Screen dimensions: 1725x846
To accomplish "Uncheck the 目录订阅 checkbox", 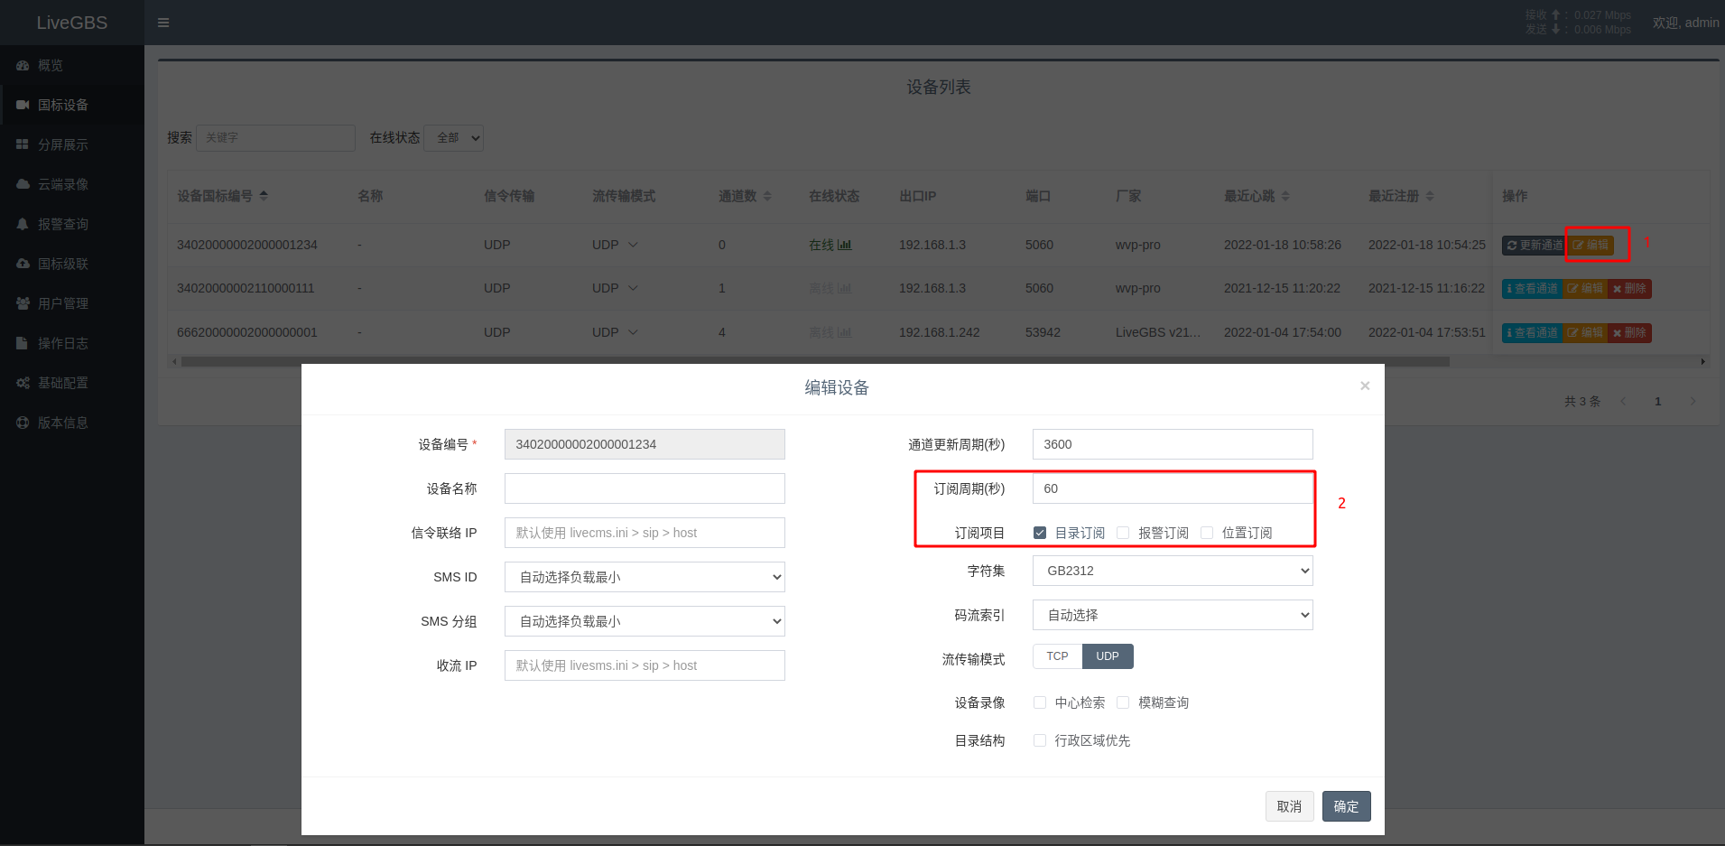I will tap(1040, 533).
